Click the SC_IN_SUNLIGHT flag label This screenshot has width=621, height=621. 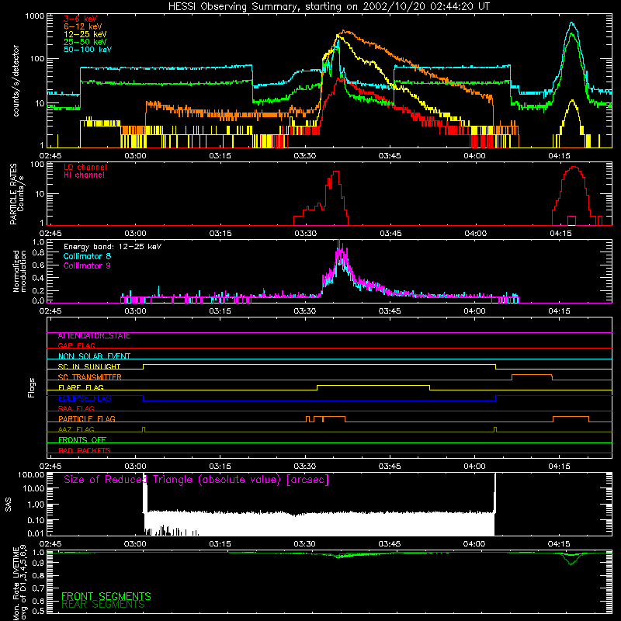tap(89, 366)
